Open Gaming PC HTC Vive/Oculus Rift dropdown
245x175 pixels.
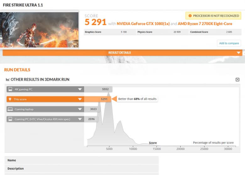pyautogui.click(x=80, y=119)
